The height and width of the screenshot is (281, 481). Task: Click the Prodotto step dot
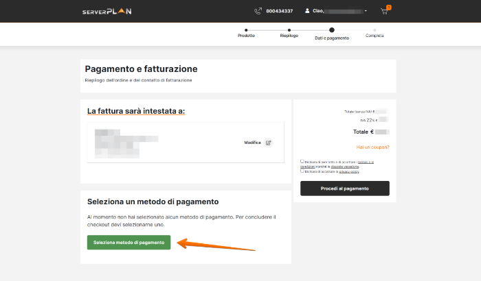pos(246,30)
